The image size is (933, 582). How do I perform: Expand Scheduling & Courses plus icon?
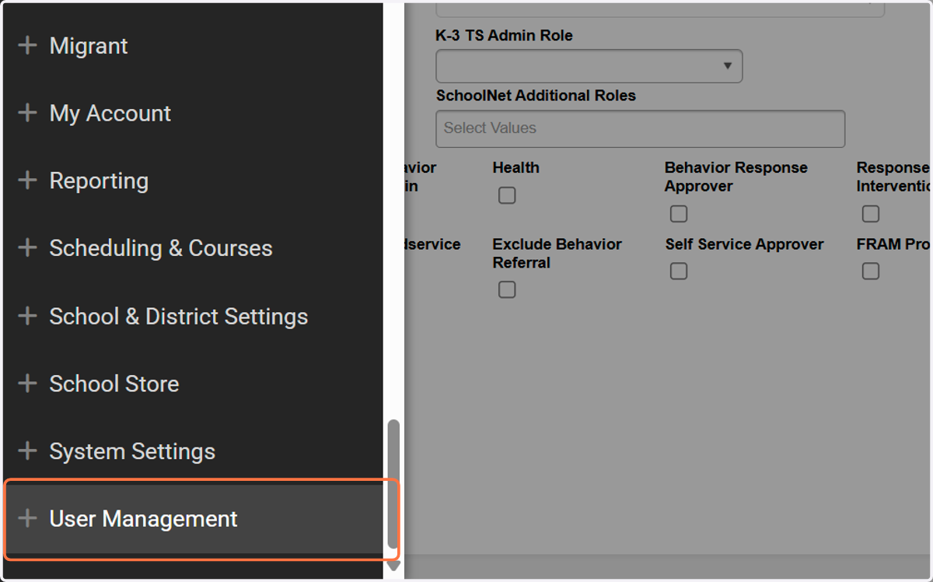point(27,248)
